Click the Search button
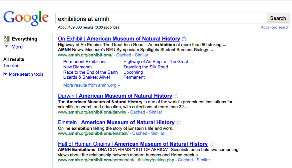Viewport: 292px width, 168px height. click(278, 18)
